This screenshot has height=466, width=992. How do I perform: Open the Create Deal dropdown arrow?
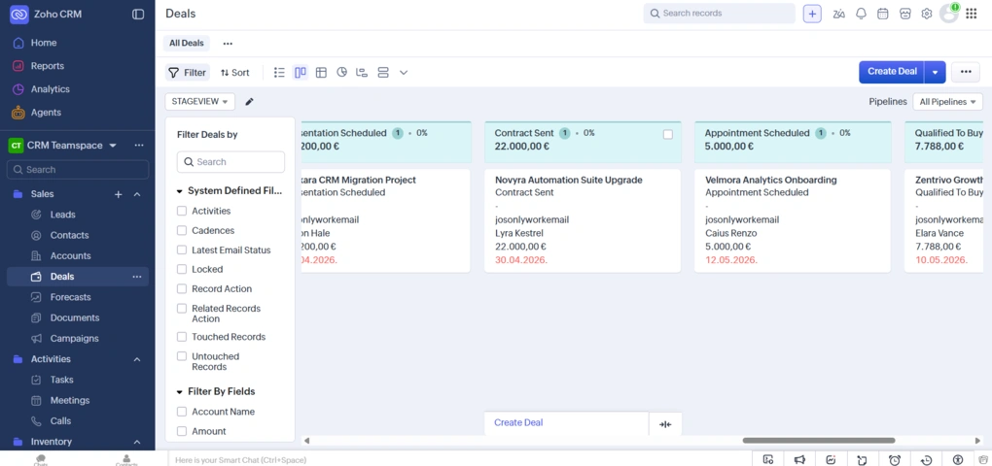935,73
